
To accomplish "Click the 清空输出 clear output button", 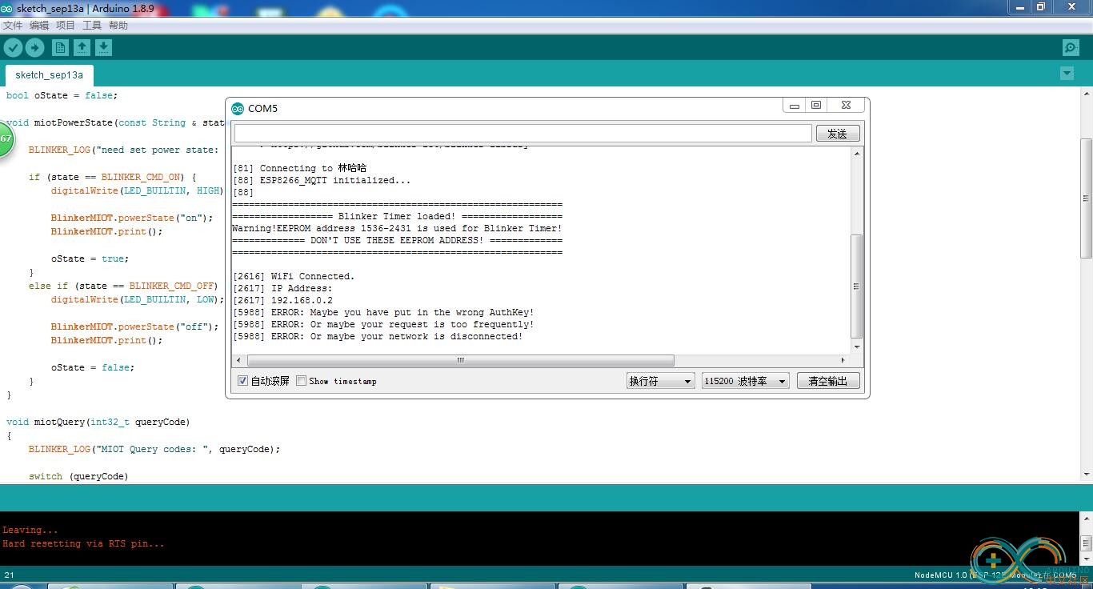I will click(x=828, y=381).
